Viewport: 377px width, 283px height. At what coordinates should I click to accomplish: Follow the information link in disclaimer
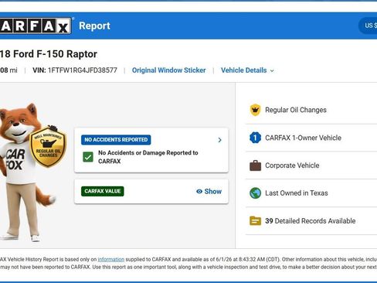click(x=111, y=260)
